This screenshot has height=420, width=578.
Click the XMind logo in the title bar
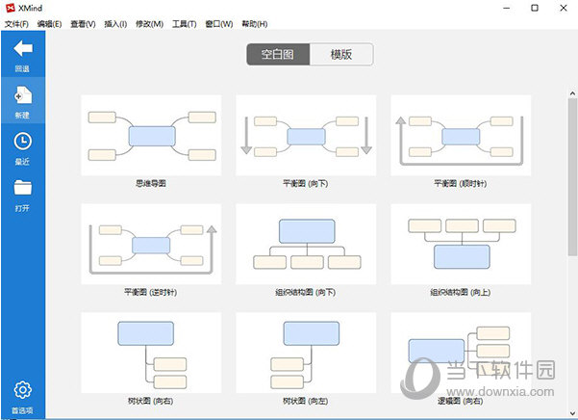pos(11,8)
